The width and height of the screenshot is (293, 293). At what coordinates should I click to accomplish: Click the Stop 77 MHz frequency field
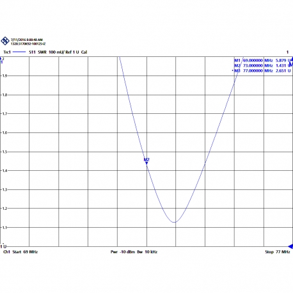point(278,252)
